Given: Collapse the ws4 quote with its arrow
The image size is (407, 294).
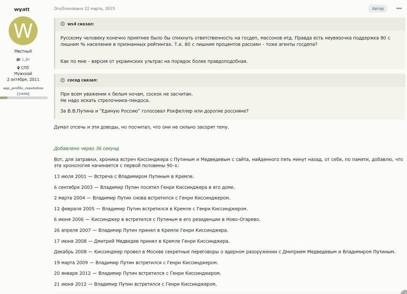Looking at the screenshot, I should (63, 24).
